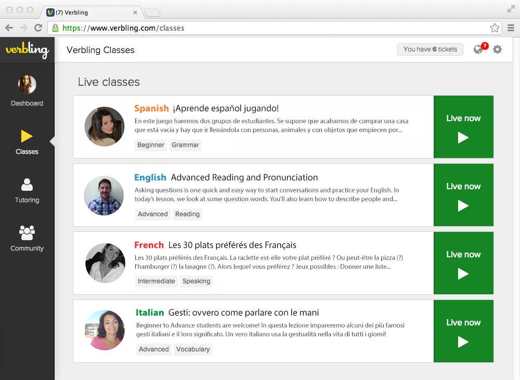Click the blue 'English' language label
Screen dimensions: 520x380
[150, 177]
